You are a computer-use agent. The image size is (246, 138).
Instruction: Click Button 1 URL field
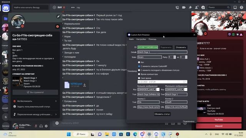(148, 107)
